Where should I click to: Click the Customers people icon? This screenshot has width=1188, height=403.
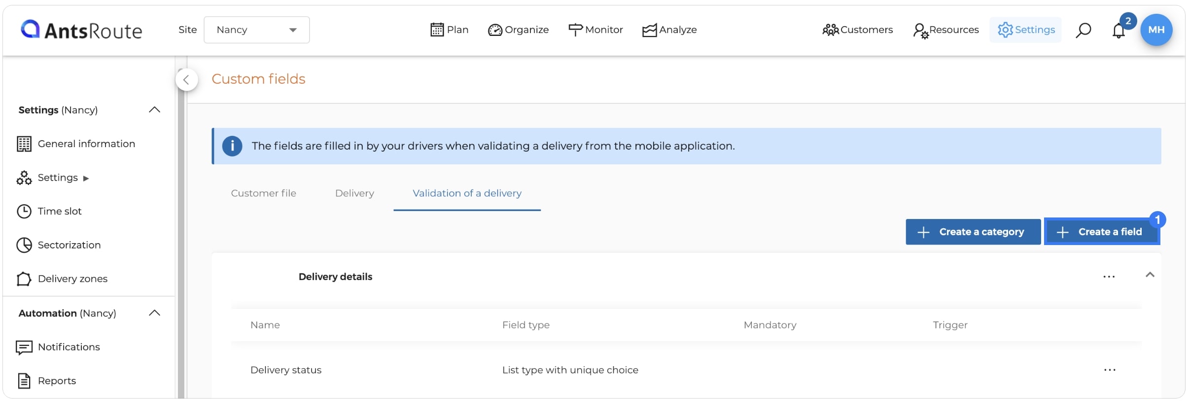(830, 30)
